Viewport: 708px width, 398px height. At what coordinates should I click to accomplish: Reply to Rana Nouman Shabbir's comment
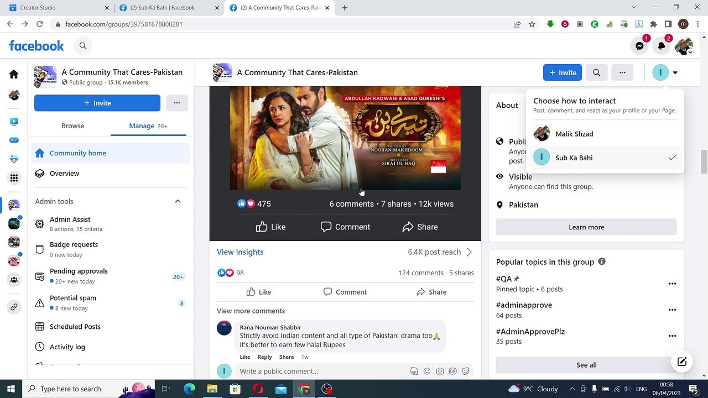tap(264, 357)
